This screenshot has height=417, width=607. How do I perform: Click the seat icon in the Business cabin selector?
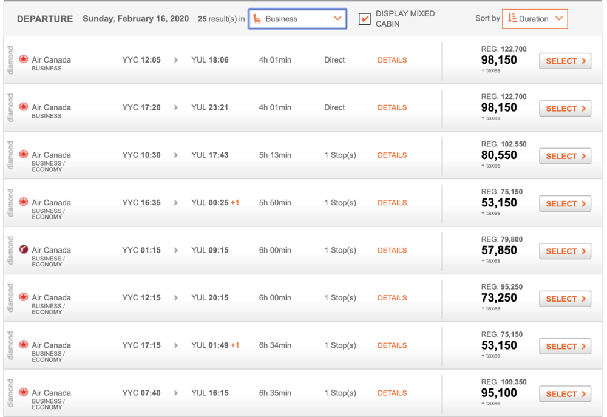pyautogui.click(x=257, y=19)
